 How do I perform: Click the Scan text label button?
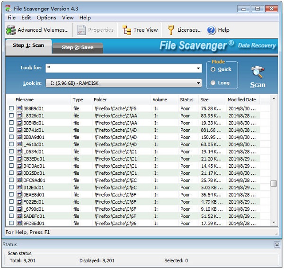click(x=257, y=85)
